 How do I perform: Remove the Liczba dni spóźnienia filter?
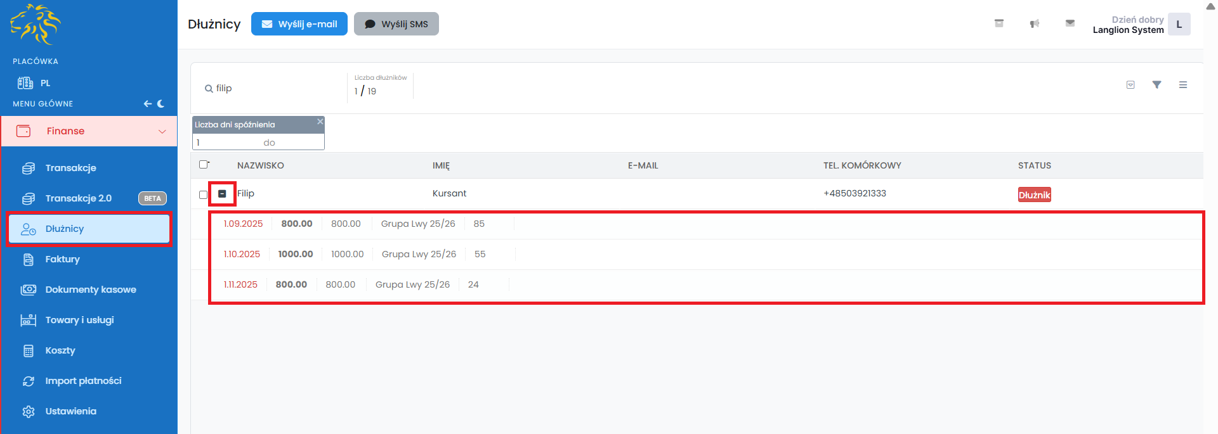coord(320,122)
